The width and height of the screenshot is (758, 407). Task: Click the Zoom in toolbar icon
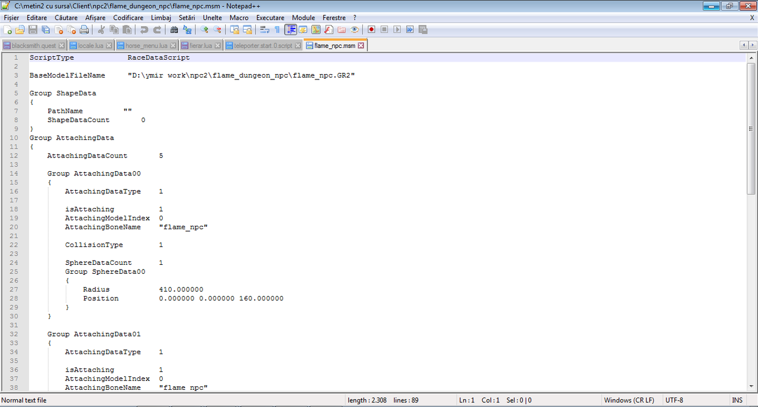coord(204,30)
